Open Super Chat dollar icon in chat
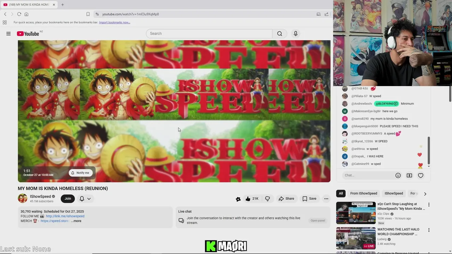The image size is (452, 254). (x=409, y=175)
